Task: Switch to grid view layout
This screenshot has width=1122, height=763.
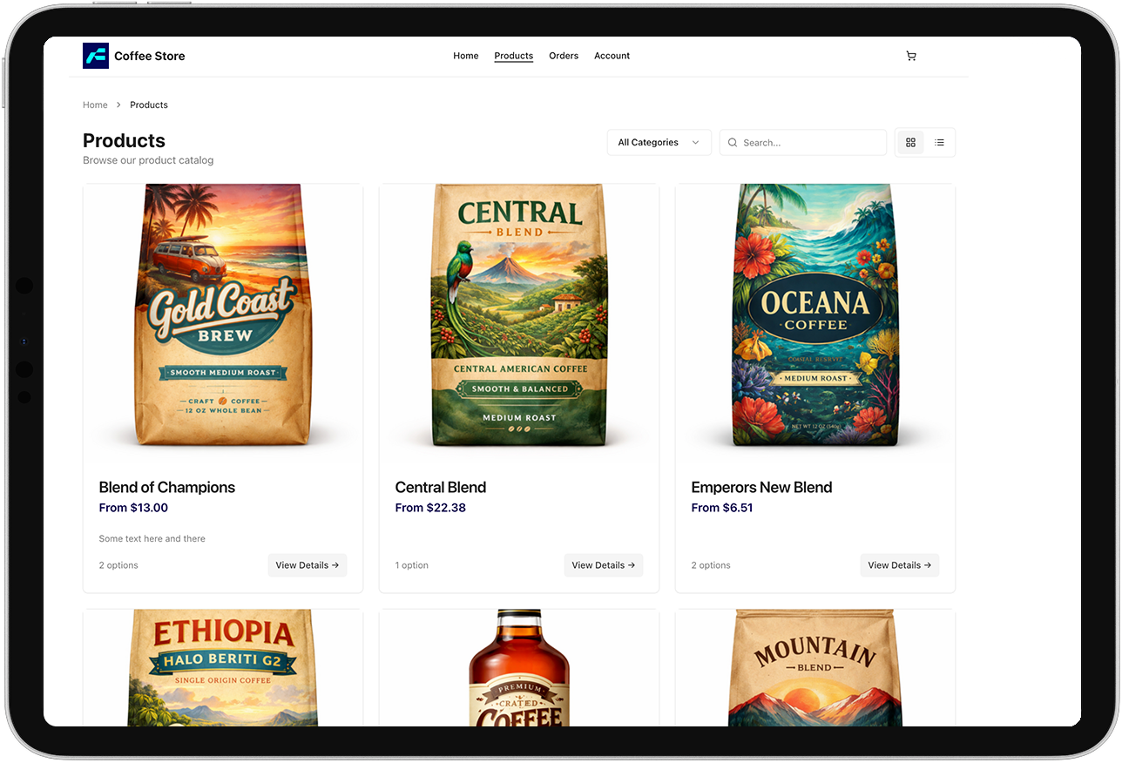Action: click(911, 143)
